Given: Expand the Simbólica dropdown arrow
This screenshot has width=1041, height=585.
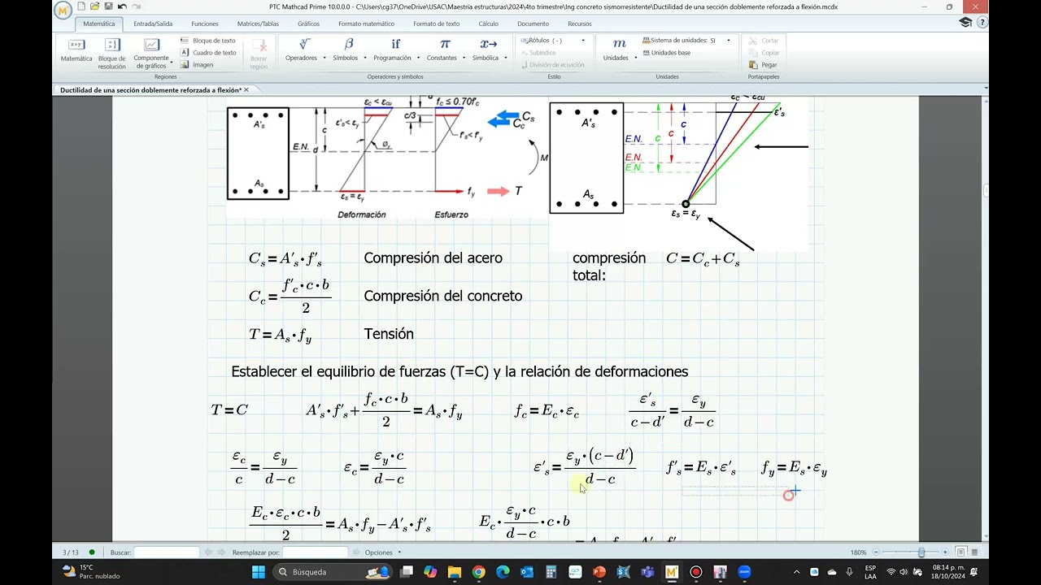Looking at the screenshot, I should [505, 58].
